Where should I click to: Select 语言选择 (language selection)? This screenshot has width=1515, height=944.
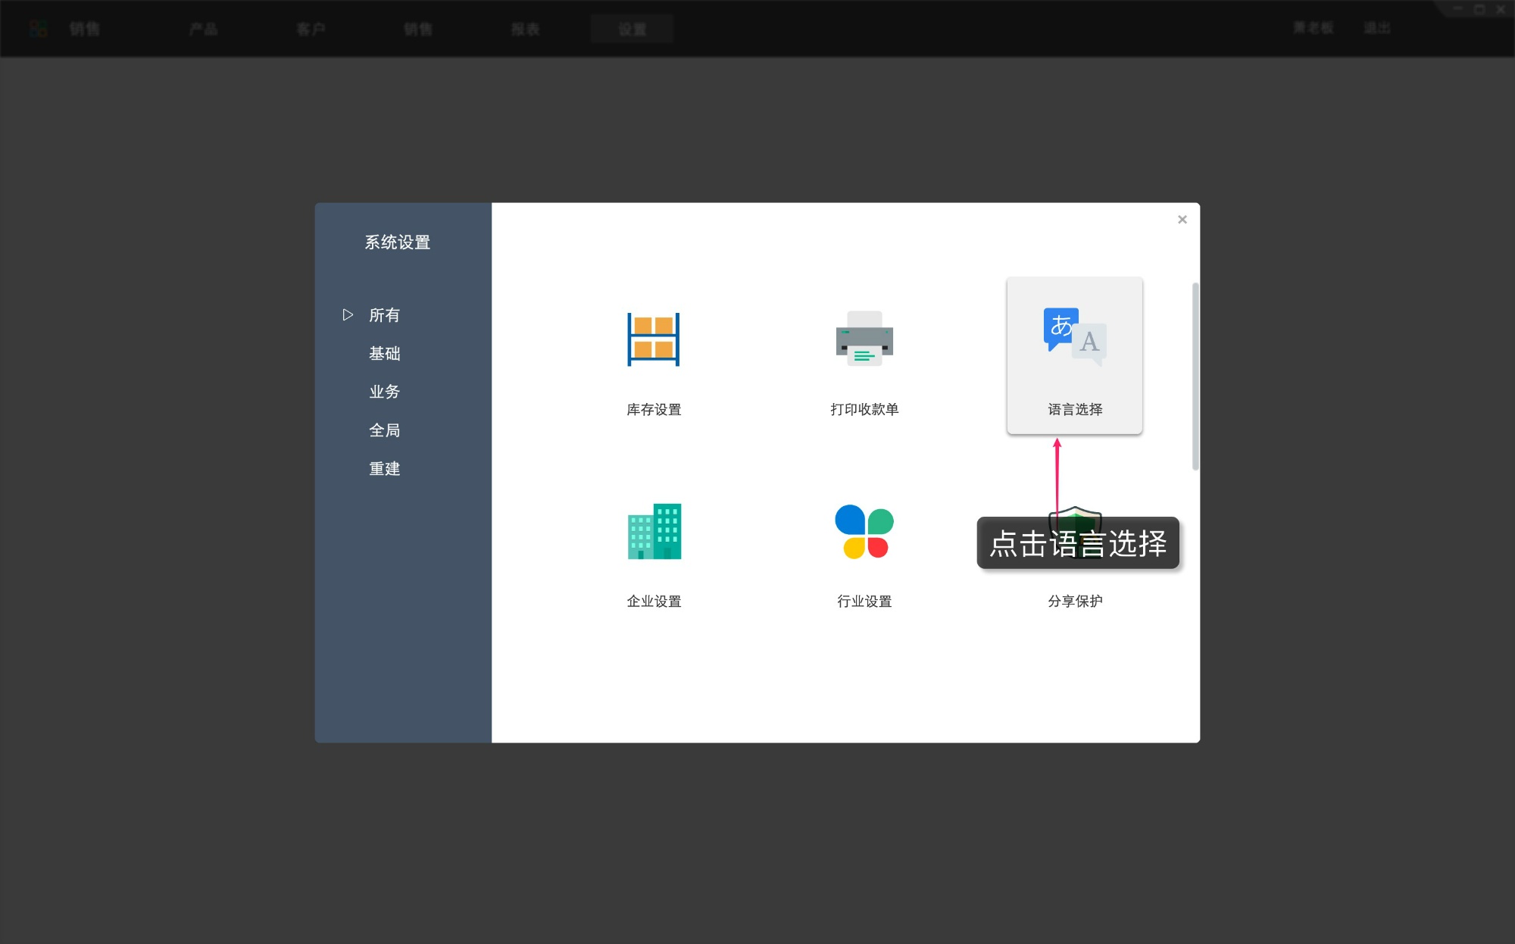pyautogui.click(x=1073, y=355)
